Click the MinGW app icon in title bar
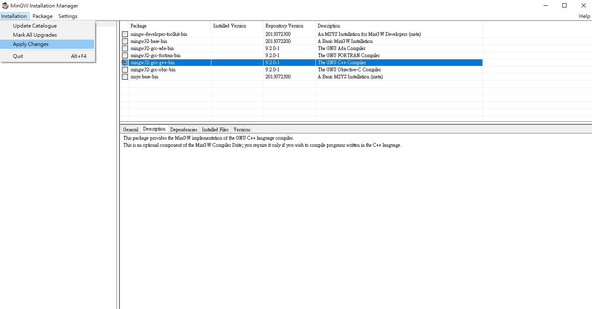 click(x=5, y=5)
